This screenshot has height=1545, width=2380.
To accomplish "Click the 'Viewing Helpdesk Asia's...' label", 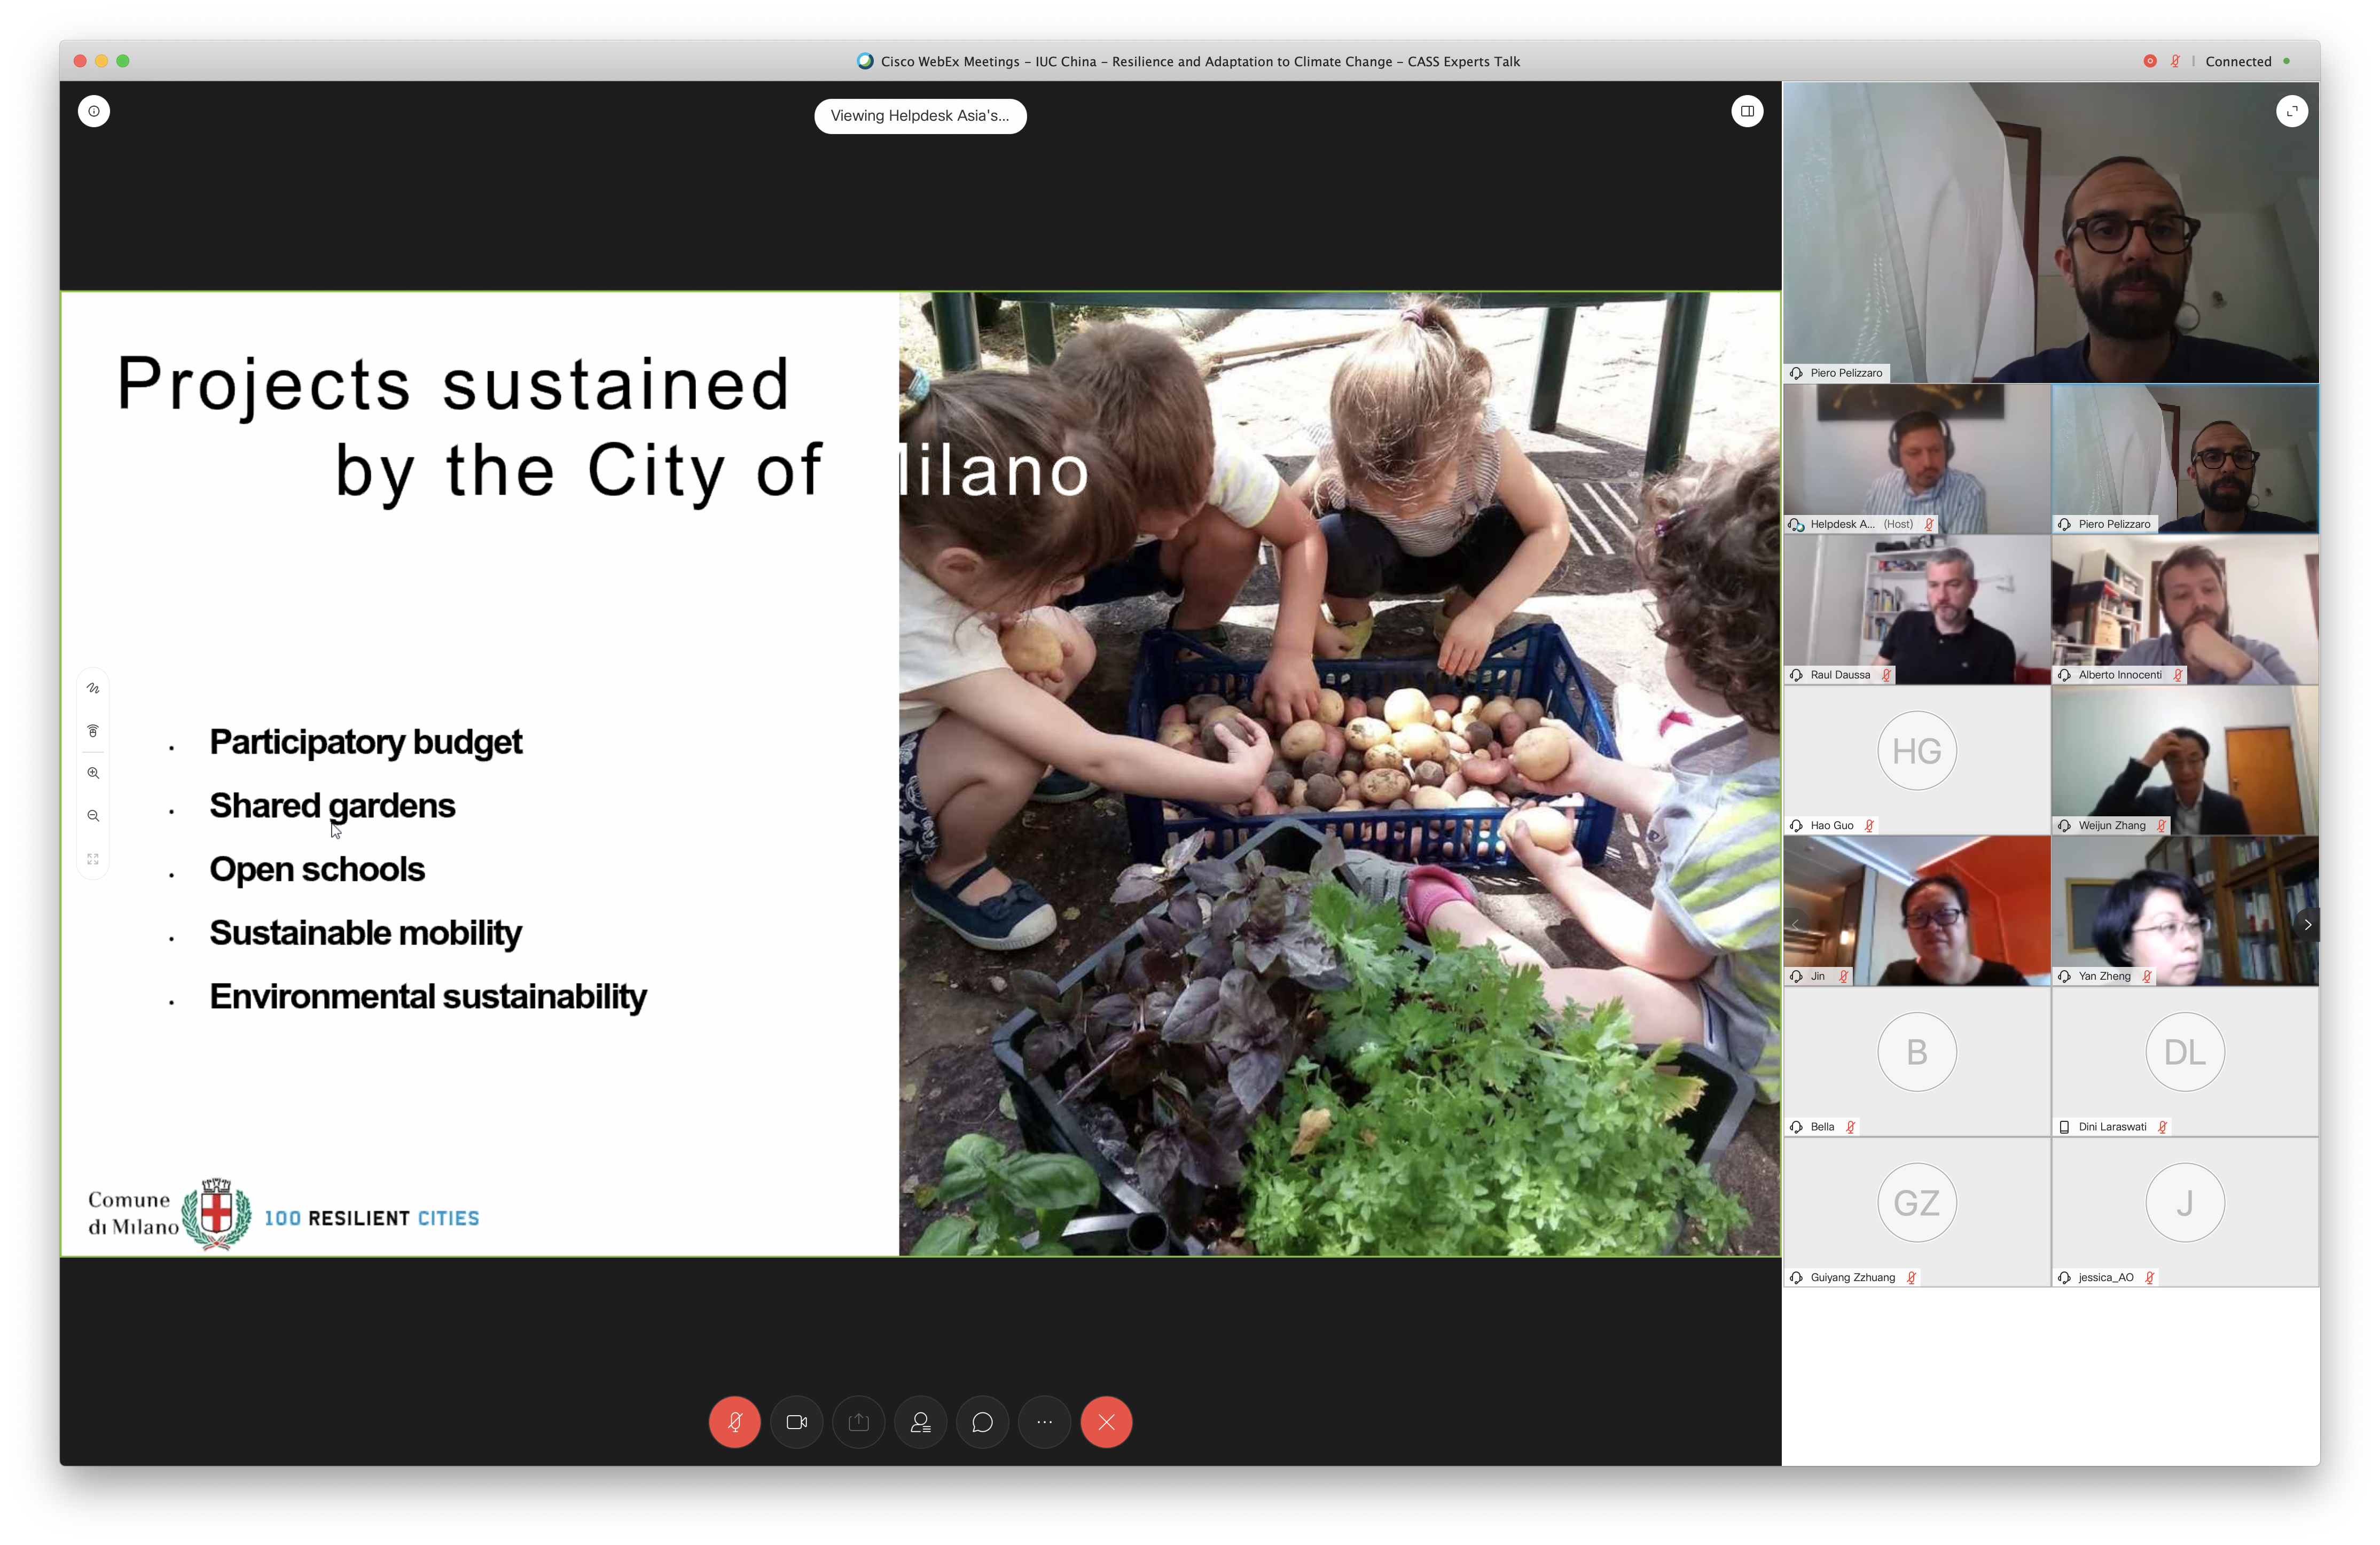I will (x=920, y=116).
